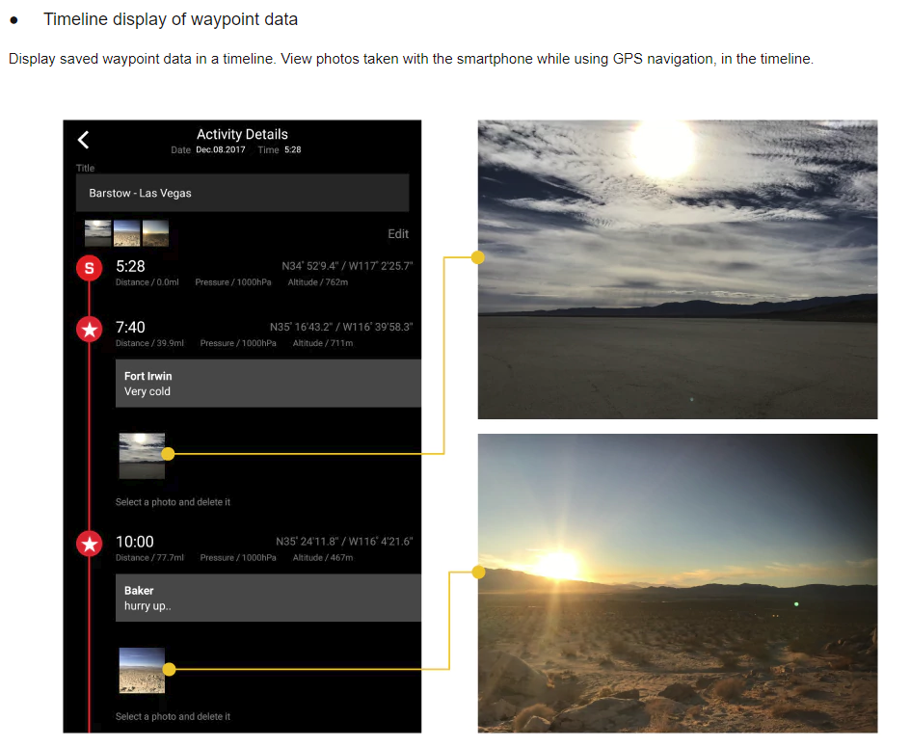Click yellow dot beside Fort Irwin thumbnail
The height and width of the screenshot is (747, 910).
pyautogui.click(x=168, y=453)
